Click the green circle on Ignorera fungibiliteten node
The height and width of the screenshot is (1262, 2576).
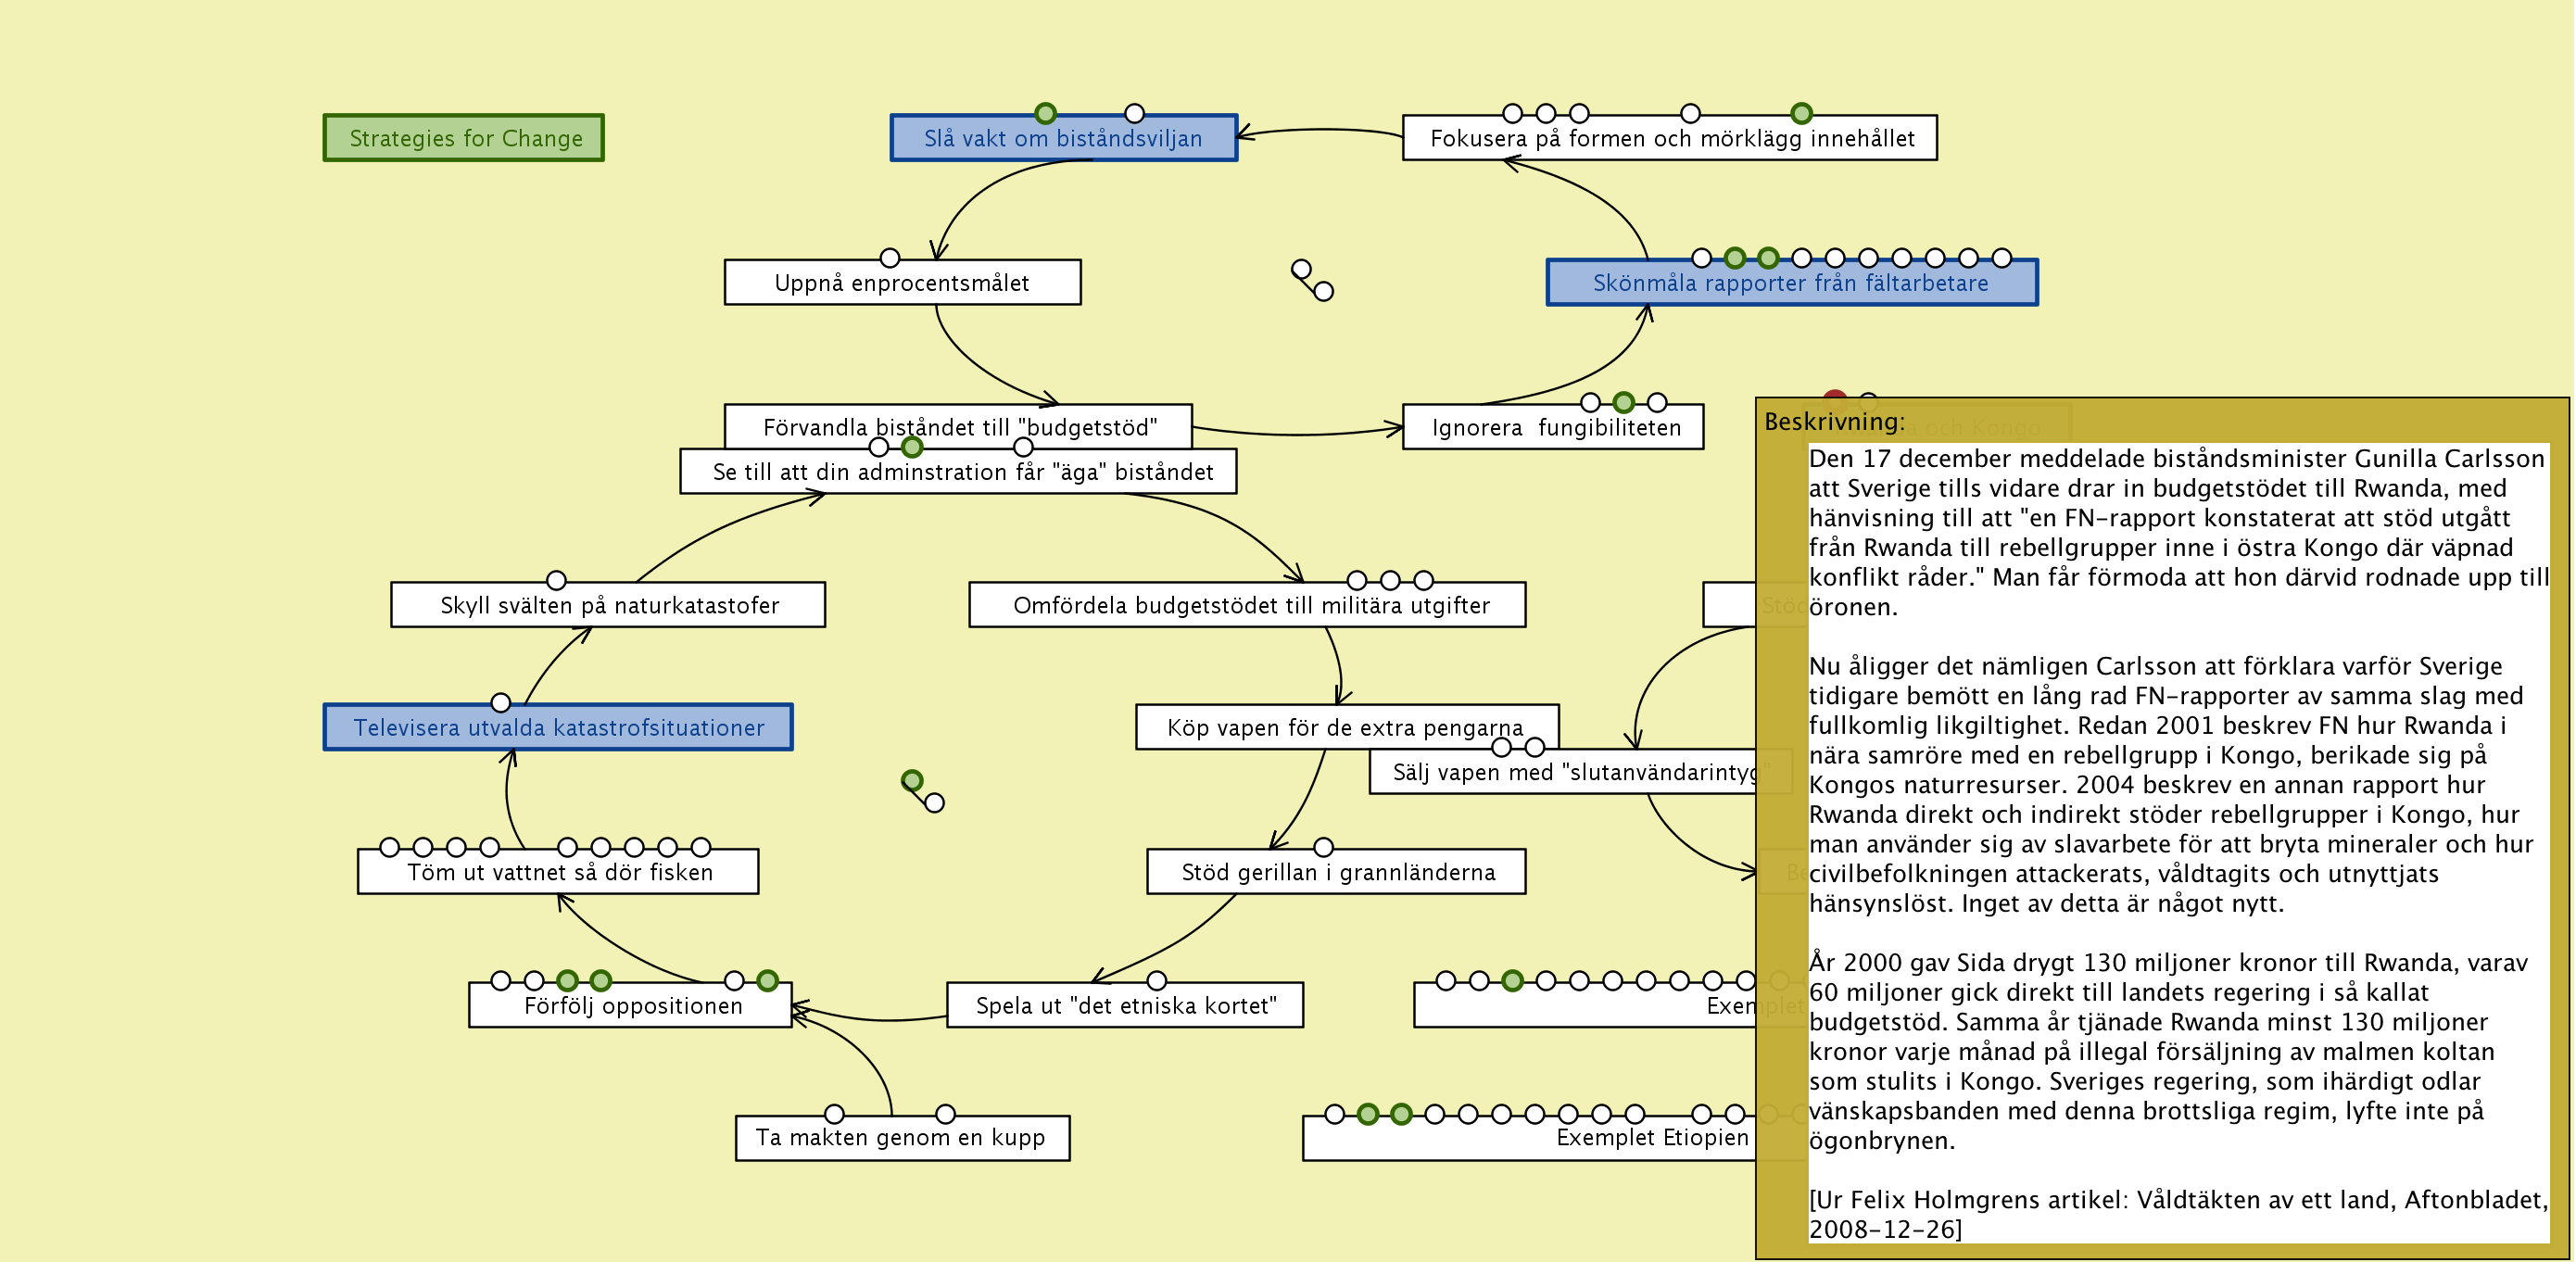[1623, 402]
